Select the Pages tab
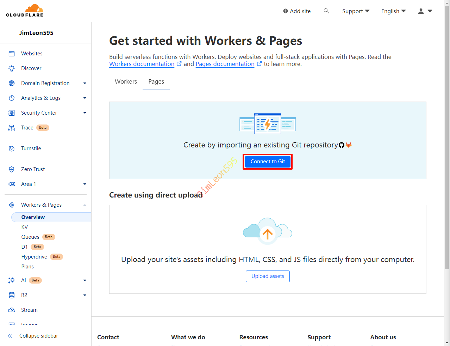The image size is (450, 346). [x=156, y=81]
